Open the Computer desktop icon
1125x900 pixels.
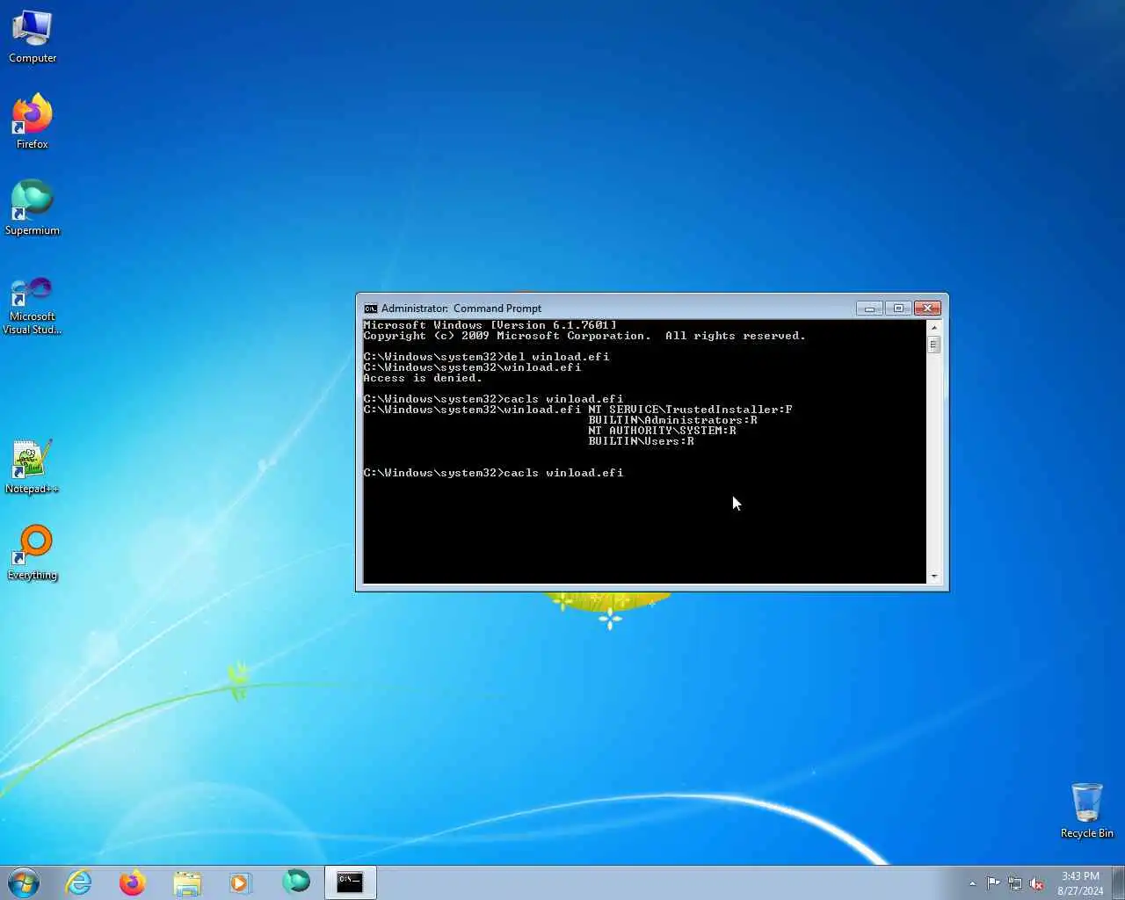(33, 37)
